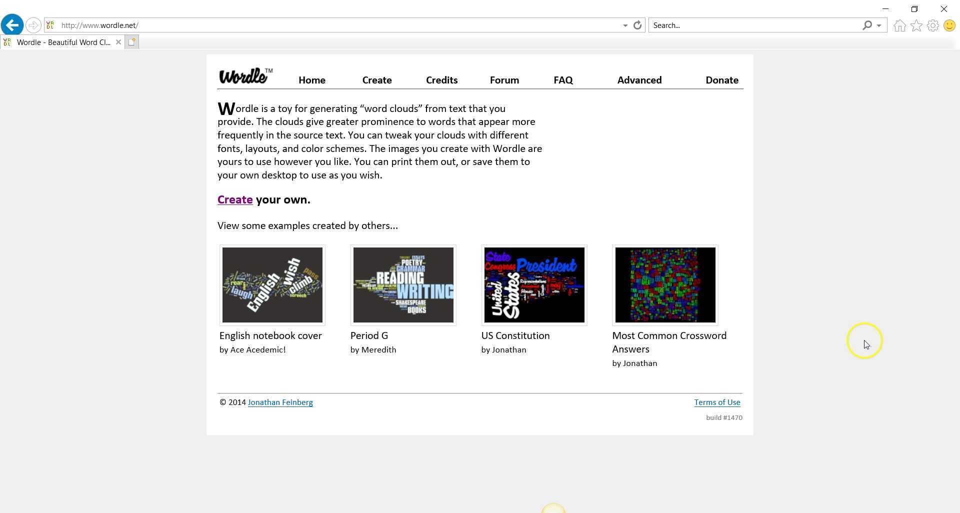This screenshot has height=513, width=960.
Task: Click the by Ace Acedemic! text
Action: (x=252, y=349)
